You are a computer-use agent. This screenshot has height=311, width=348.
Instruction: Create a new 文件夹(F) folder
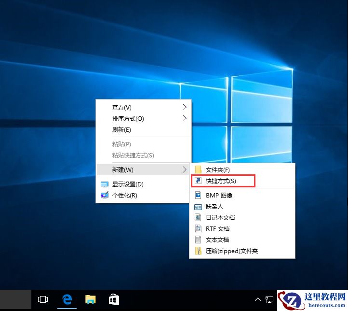242,170
